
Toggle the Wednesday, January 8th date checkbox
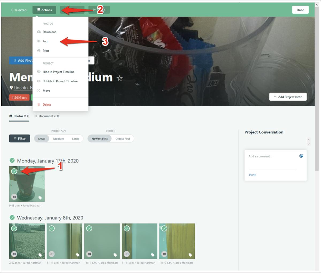[x=12, y=217]
